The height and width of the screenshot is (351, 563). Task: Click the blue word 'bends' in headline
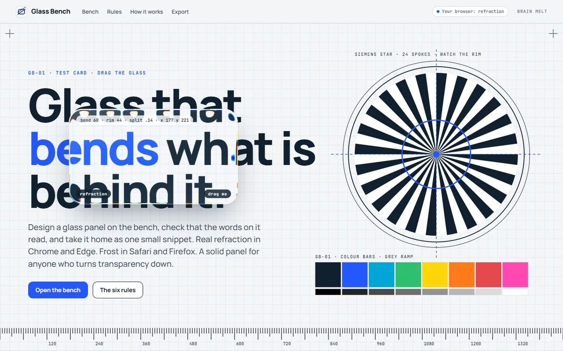tap(95, 149)
